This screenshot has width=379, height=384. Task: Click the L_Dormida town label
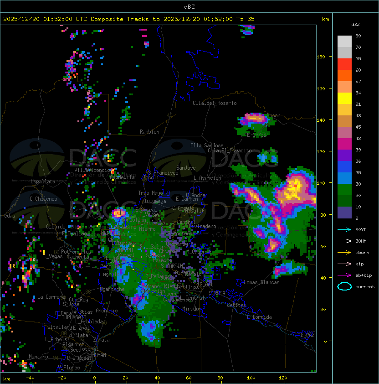coord(259,317)
